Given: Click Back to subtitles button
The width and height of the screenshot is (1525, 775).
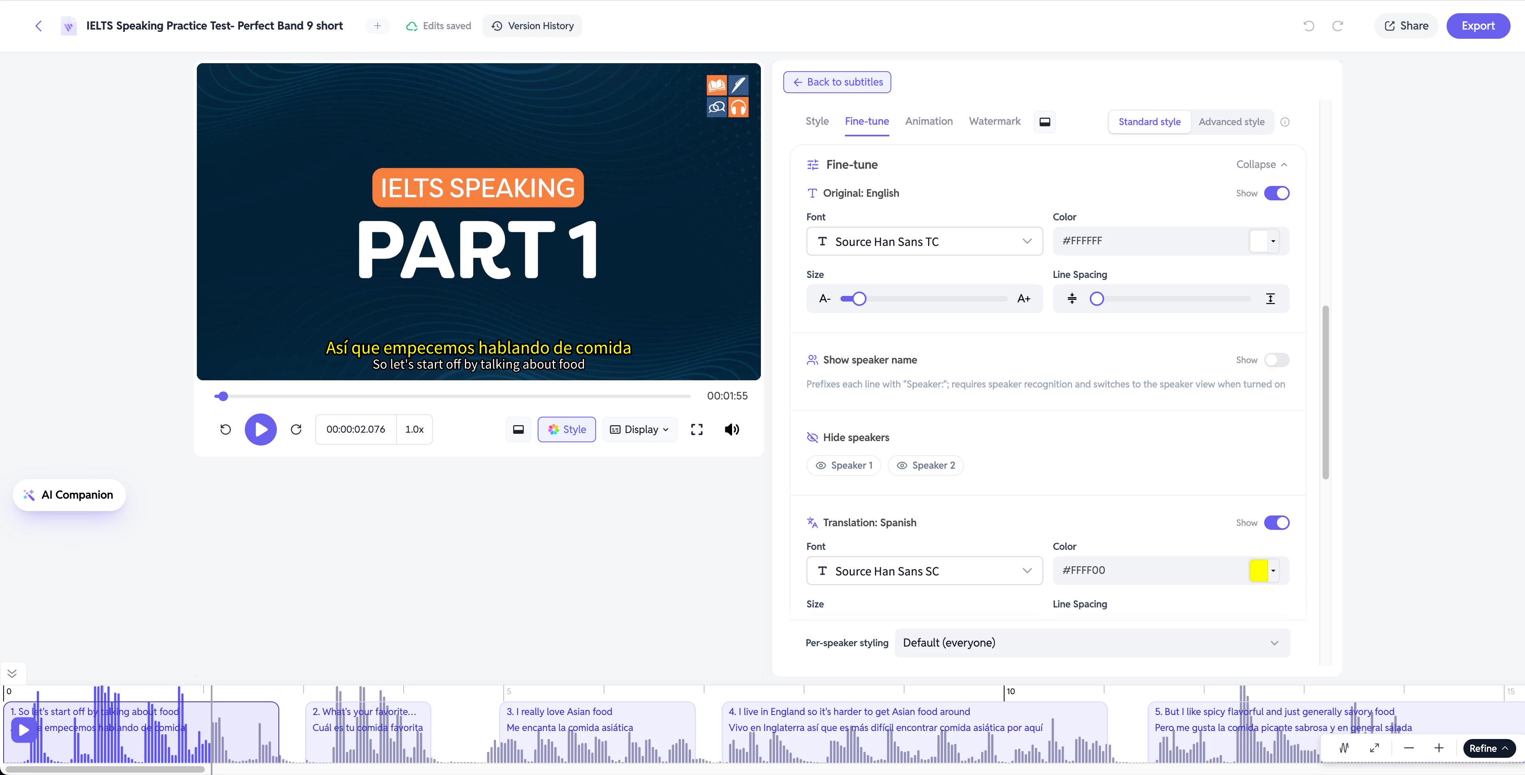Looking at the screenshot, I should (837, 82).
